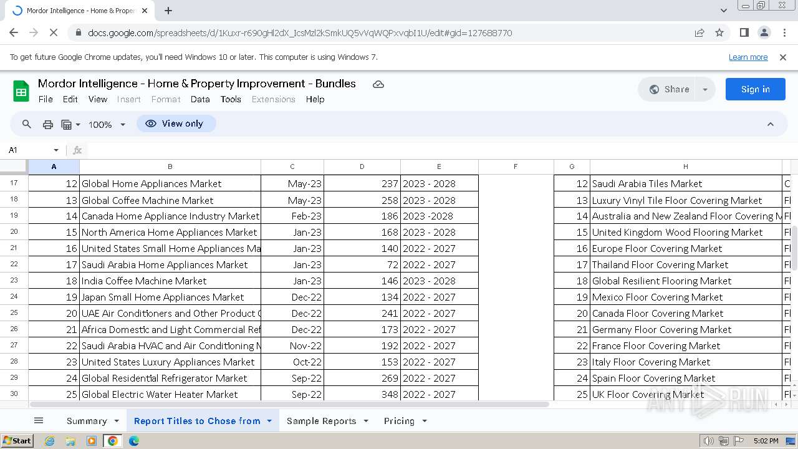Select the Global Electric Water Heater Market cell

(170, 394)
